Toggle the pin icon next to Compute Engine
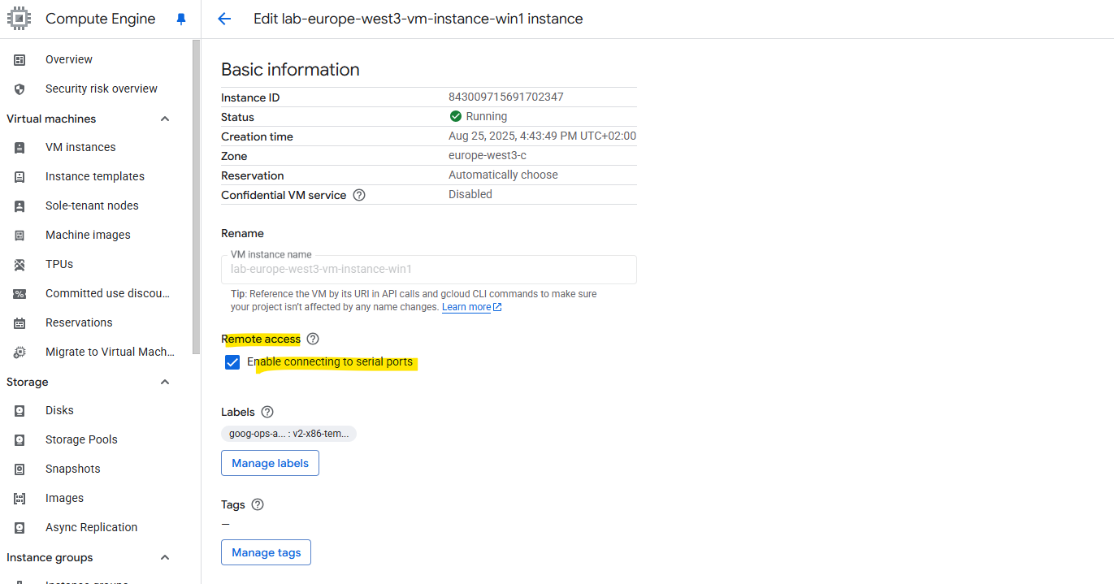Viewport: 1114px width, 584px height. tap(181, 19)
